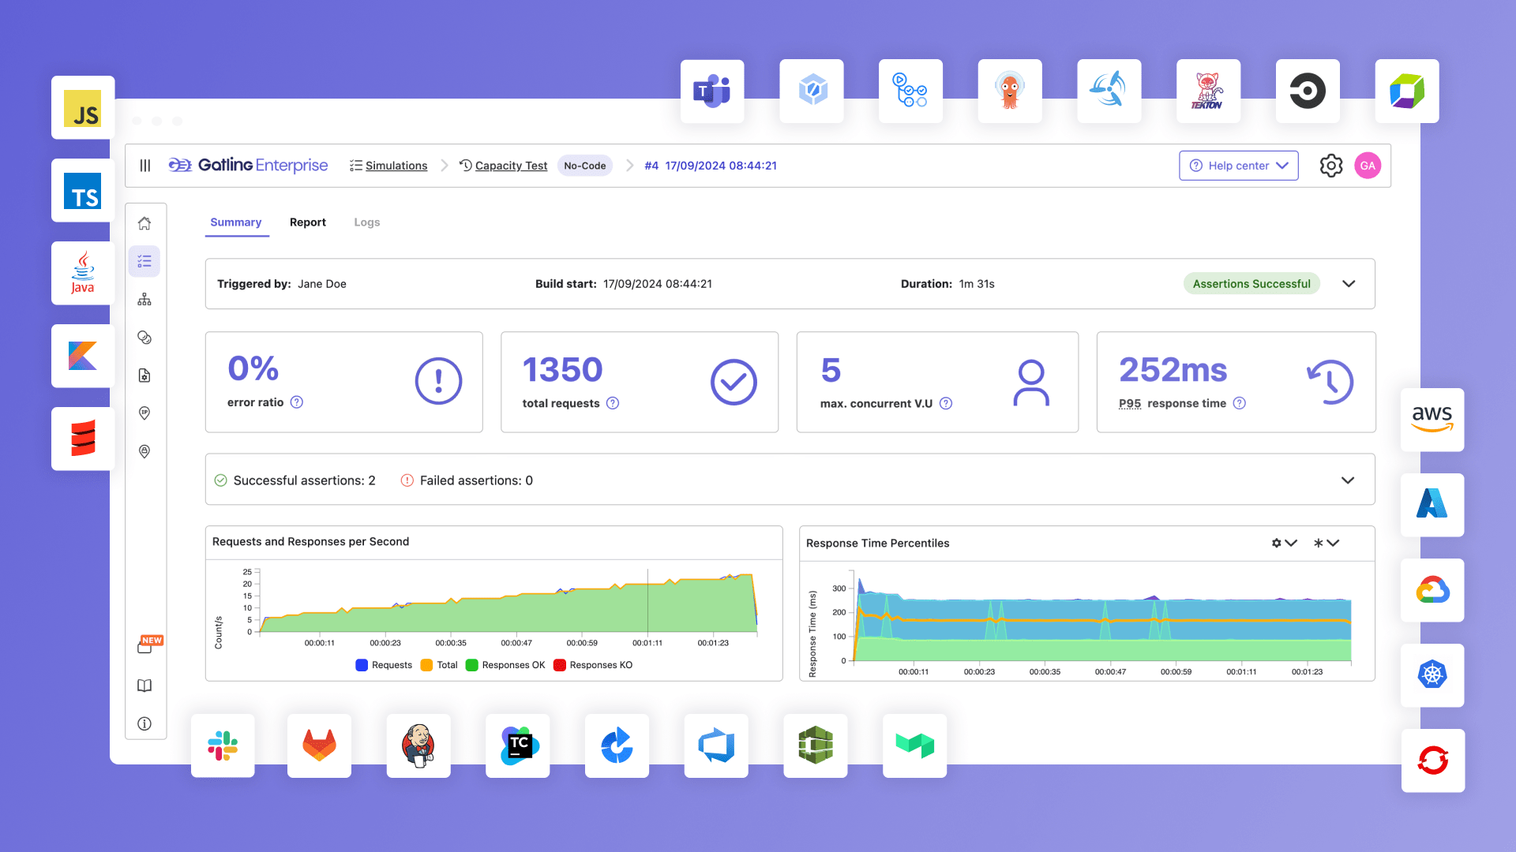Open the organization hierarchy sidebar icon
This screenshot has width=1516, height=852.
pyautogui.click(x=144, y=300)
